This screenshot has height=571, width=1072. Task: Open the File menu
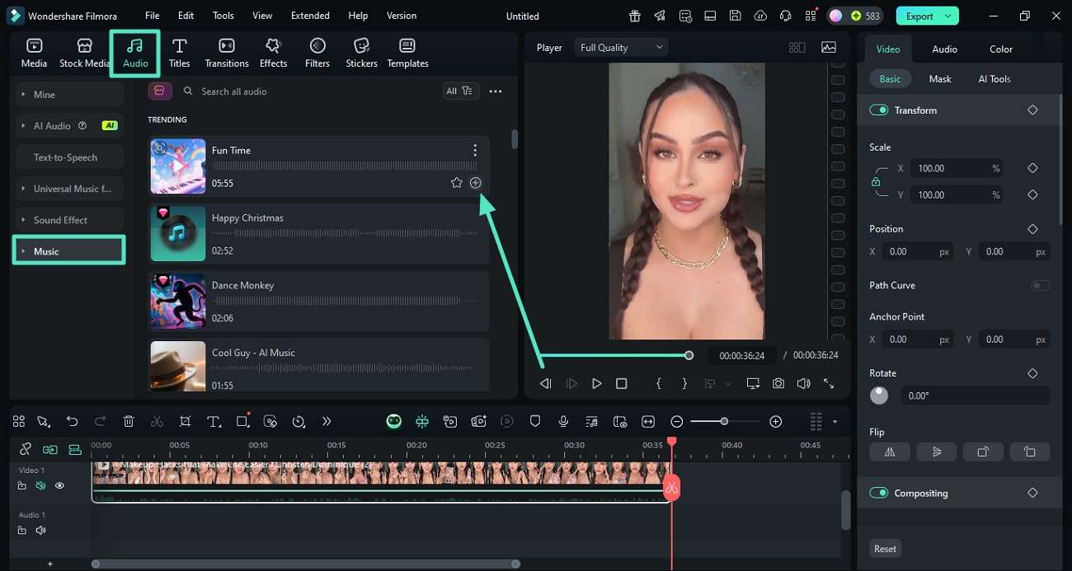point(153,16)
